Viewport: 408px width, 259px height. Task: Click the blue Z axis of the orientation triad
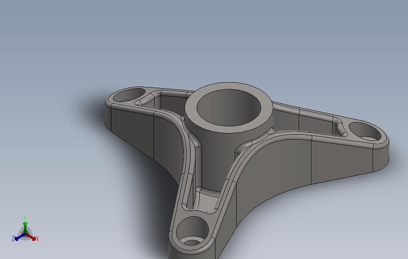[20, 237]
